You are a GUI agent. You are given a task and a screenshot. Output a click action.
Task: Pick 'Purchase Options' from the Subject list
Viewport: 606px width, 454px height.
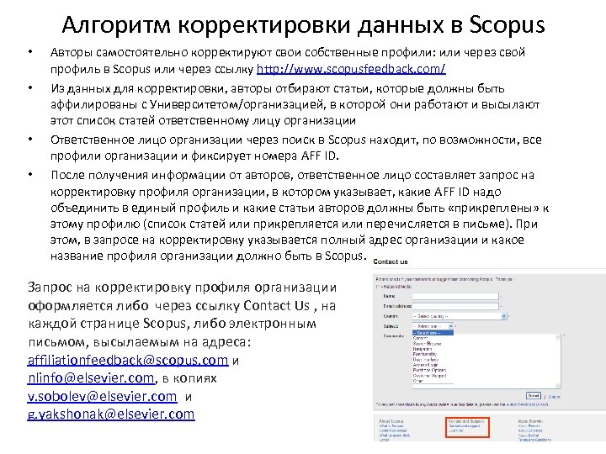tap(429, 370)
